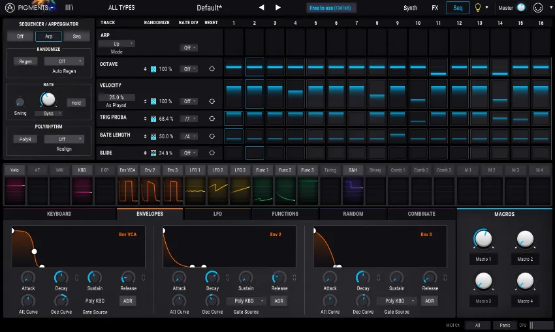The image size is (555, 332).
Task: Open the Synth view
Action: (410, 8)
